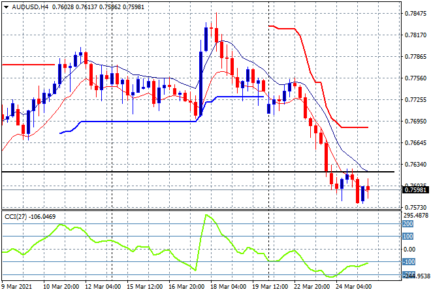This screenshot has height=294, width=431.
Task: Click the current price tag 0.75981
Action: click(x=415, y=189)
